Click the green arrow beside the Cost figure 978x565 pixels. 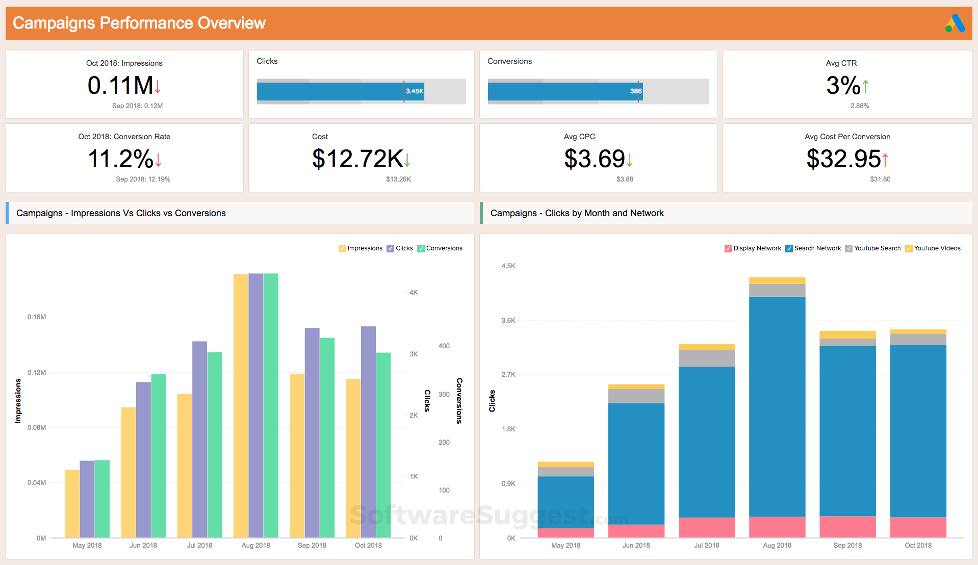(406, 161)
